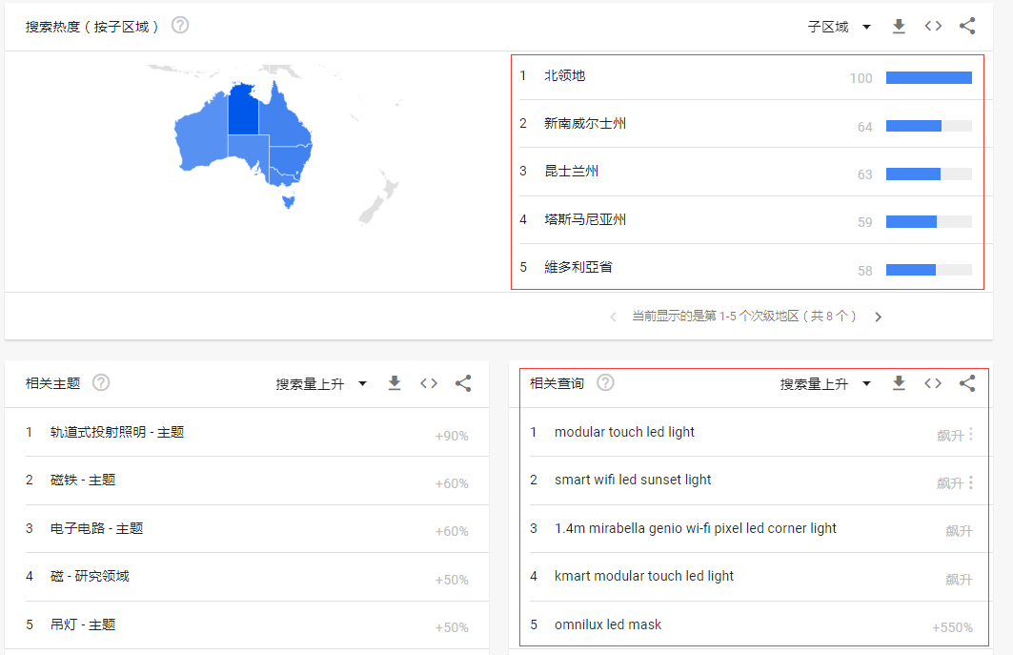The image size is (1013, 655).
Task: Open the help tooltip next to 相关查询
Action: click(605, 382)
